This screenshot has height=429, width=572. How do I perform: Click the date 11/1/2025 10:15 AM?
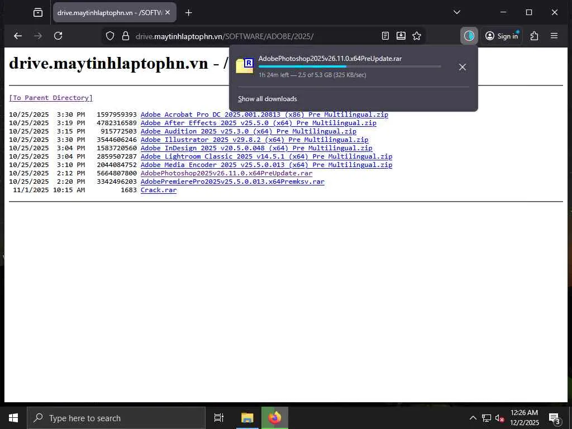(49, 190)
